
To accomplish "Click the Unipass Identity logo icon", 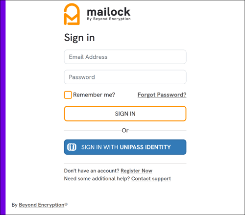I will (72, 147).
